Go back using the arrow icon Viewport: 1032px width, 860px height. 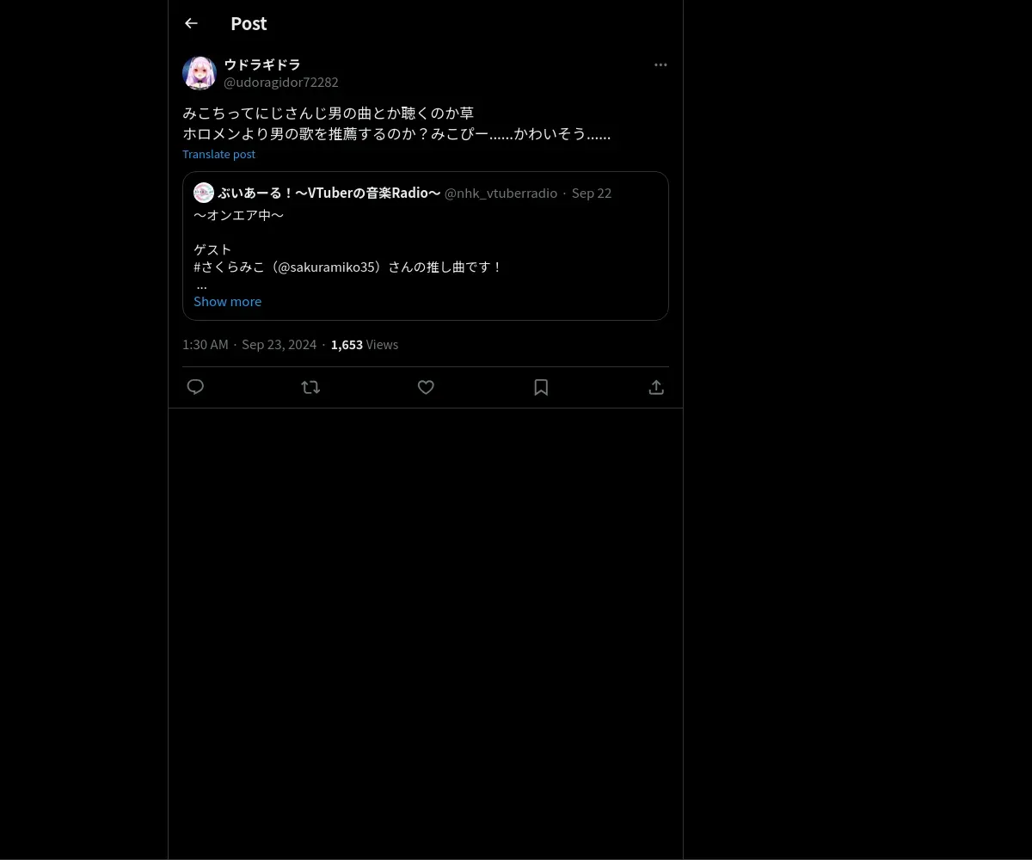point(191,23)
